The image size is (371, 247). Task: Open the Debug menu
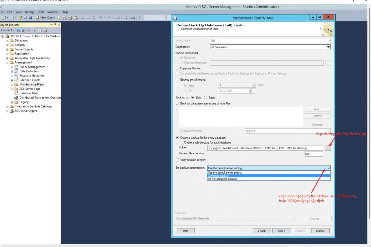point(29,12)
